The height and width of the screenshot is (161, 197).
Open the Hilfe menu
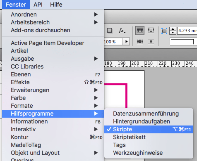coord(56,5)
